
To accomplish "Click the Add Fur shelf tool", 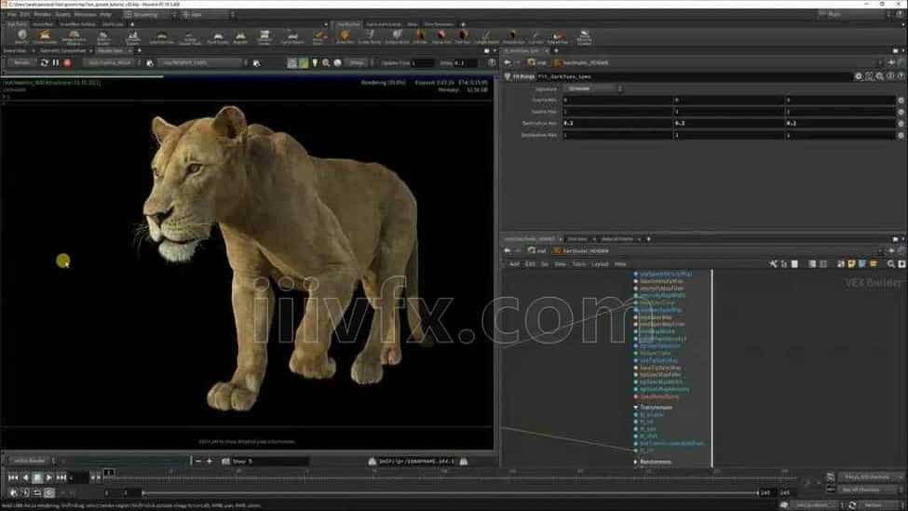I will click(21, 36).
